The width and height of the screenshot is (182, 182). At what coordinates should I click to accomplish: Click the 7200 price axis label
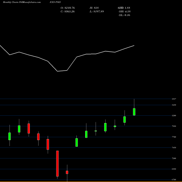click(x=174, y=158)
